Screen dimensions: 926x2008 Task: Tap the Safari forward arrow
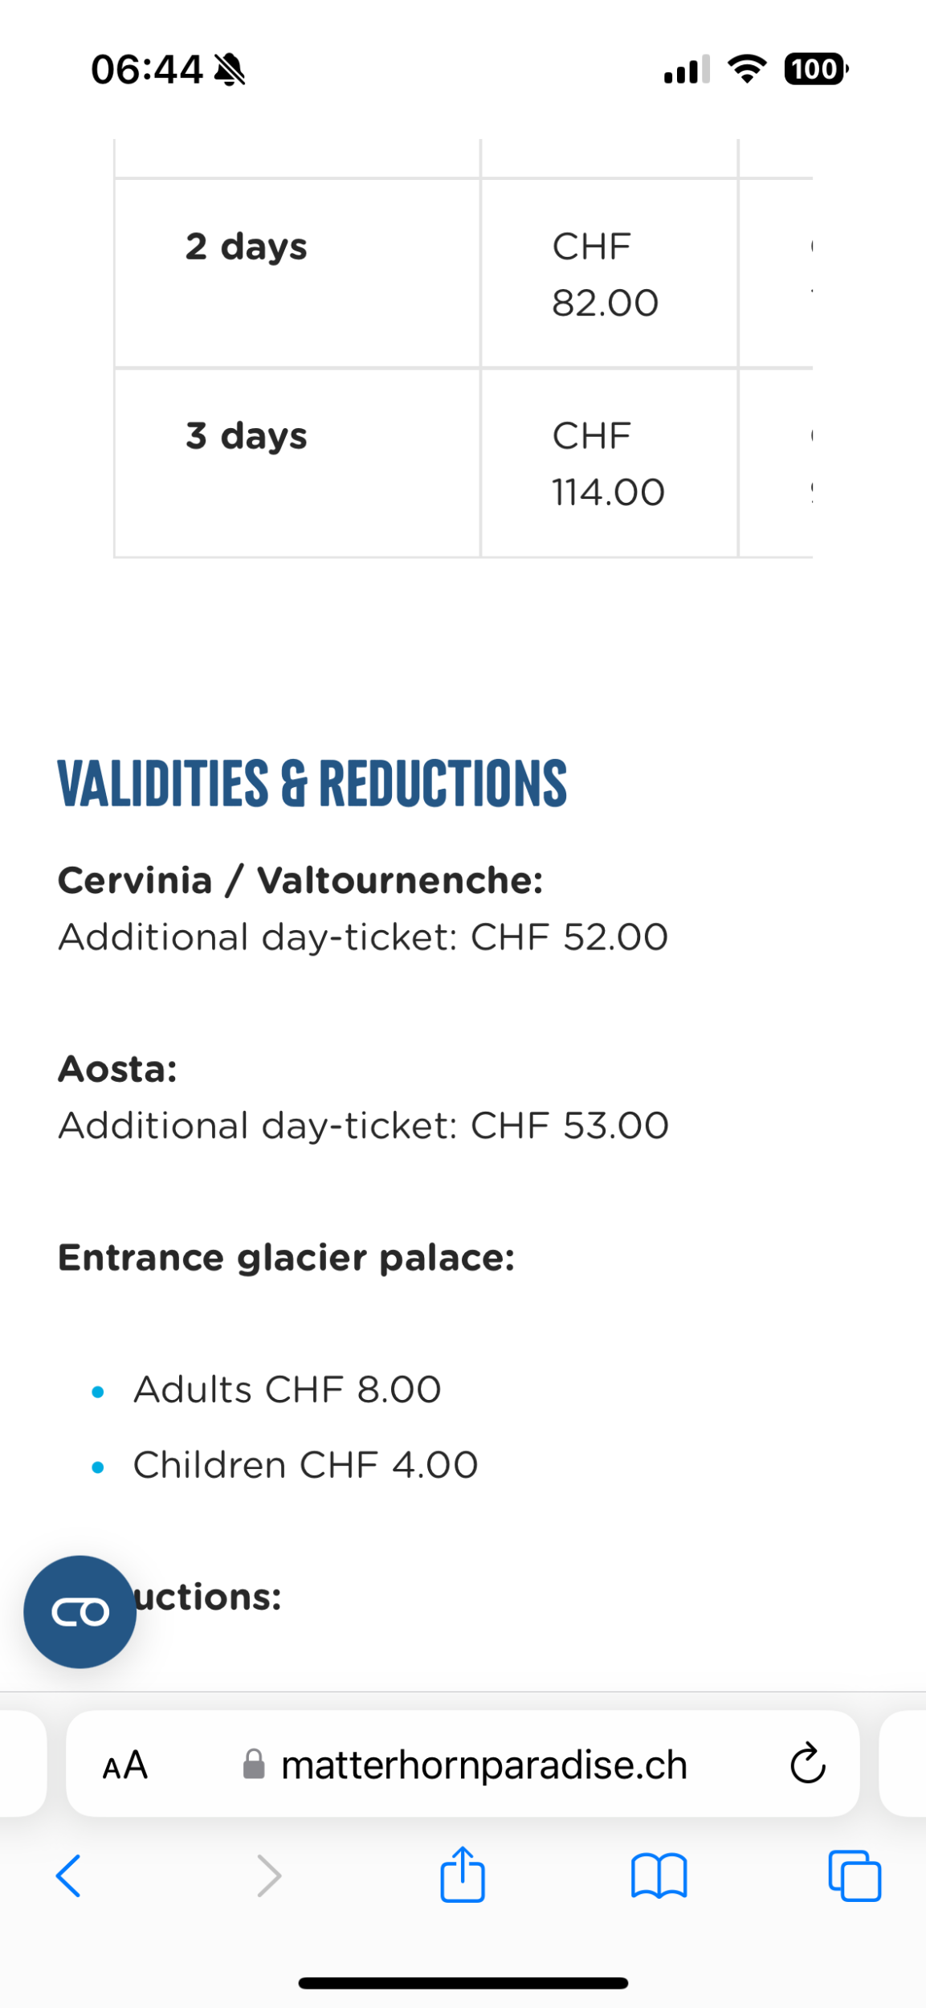pyautogui.click(x=268, y=1876)
